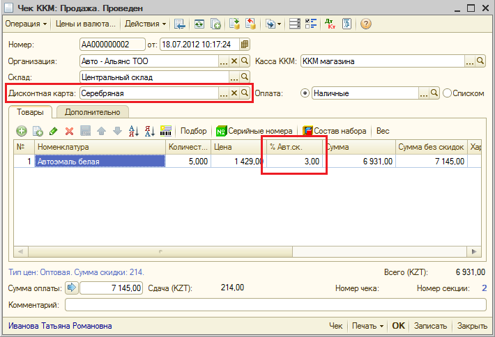
Task: Open the Печать dropdown at the bottom
Action: pyautogui.click(x=368, y=326)
